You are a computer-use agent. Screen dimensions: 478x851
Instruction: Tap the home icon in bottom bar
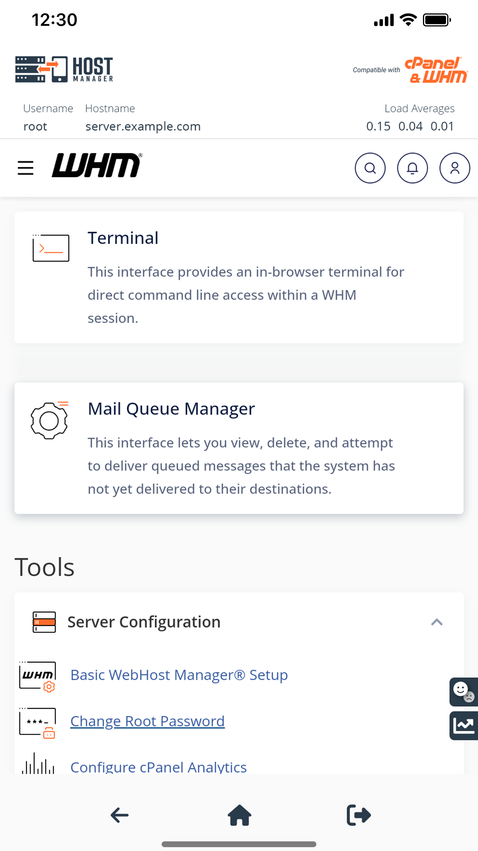tap(239, 815)
